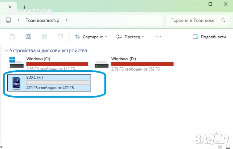Click the This PC monitor icon in address bar
Viewport: 233px width, 149px height.
pos(8,20)
